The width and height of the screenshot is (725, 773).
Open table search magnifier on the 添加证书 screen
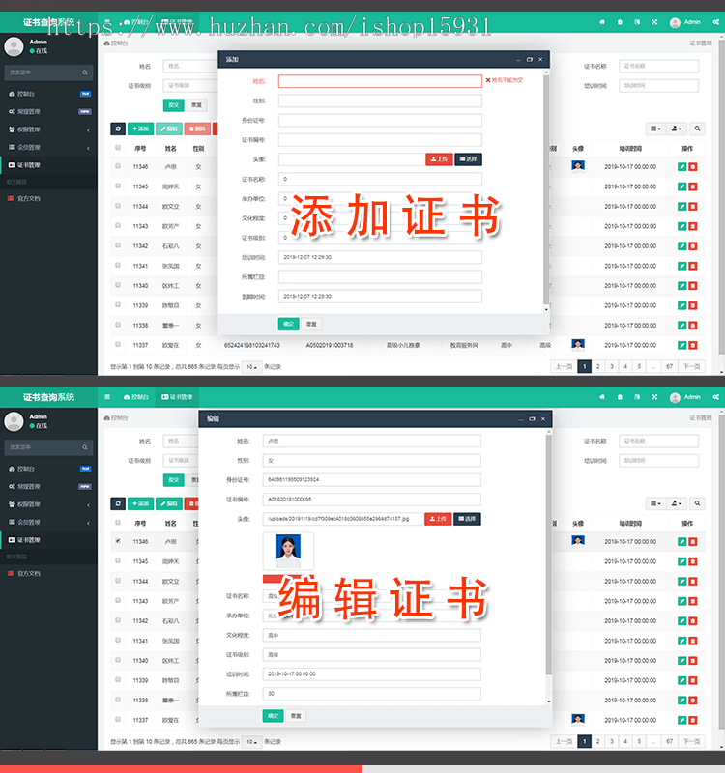[x=697, y=129]
